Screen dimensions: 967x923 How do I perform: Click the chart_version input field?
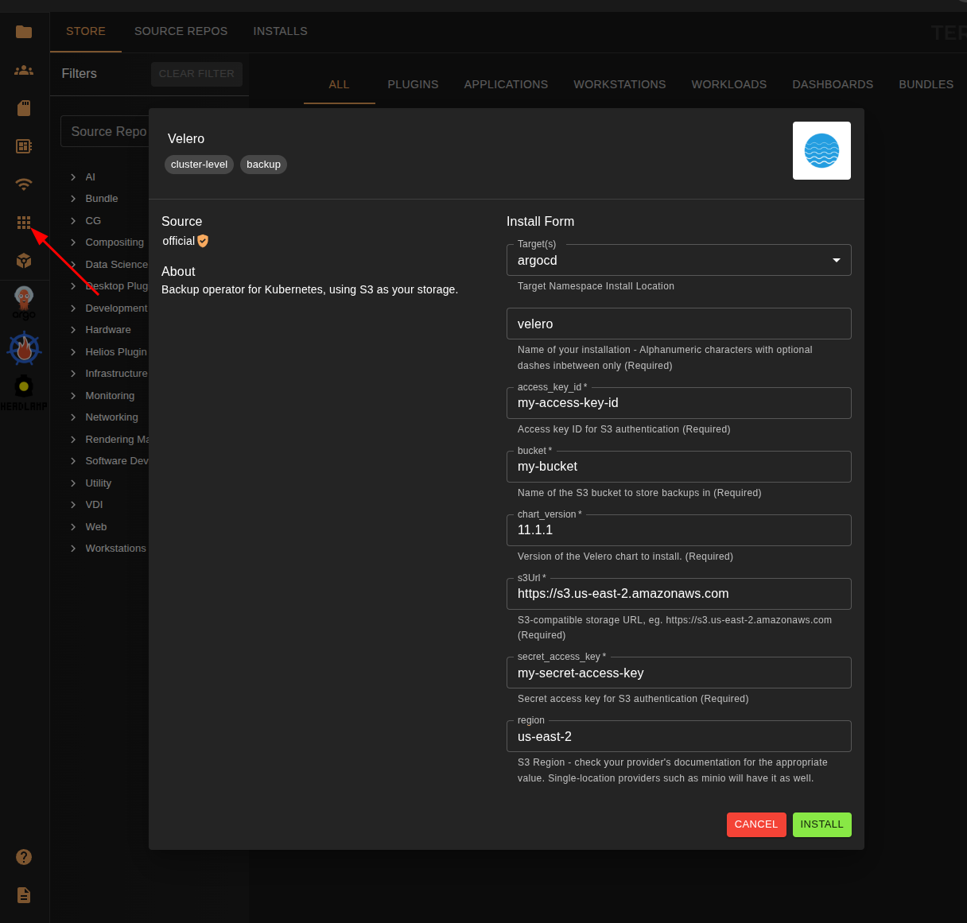(x=678, y=530)
